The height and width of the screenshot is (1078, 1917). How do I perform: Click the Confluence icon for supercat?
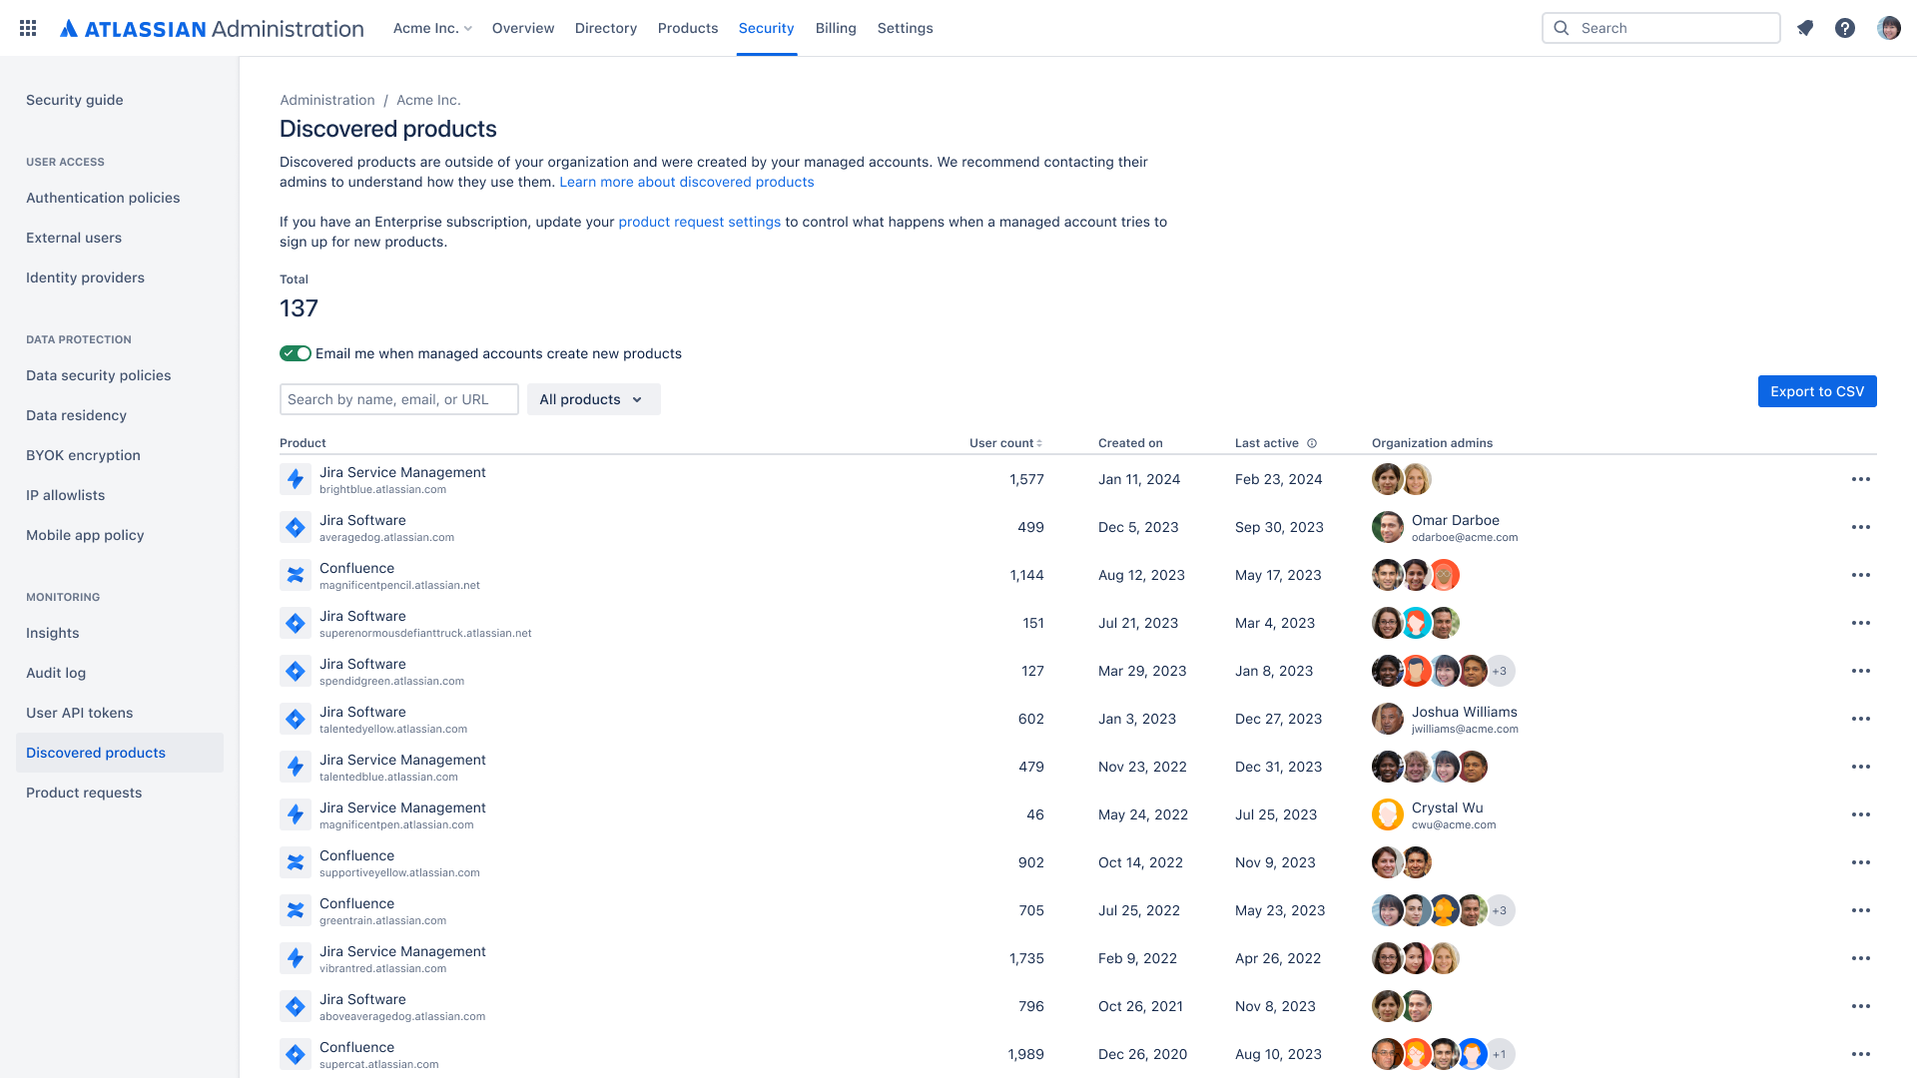[x=295, y=1054]
